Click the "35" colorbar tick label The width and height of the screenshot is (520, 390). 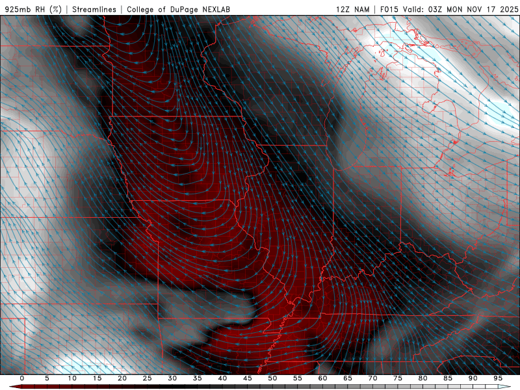click(198, 378)
